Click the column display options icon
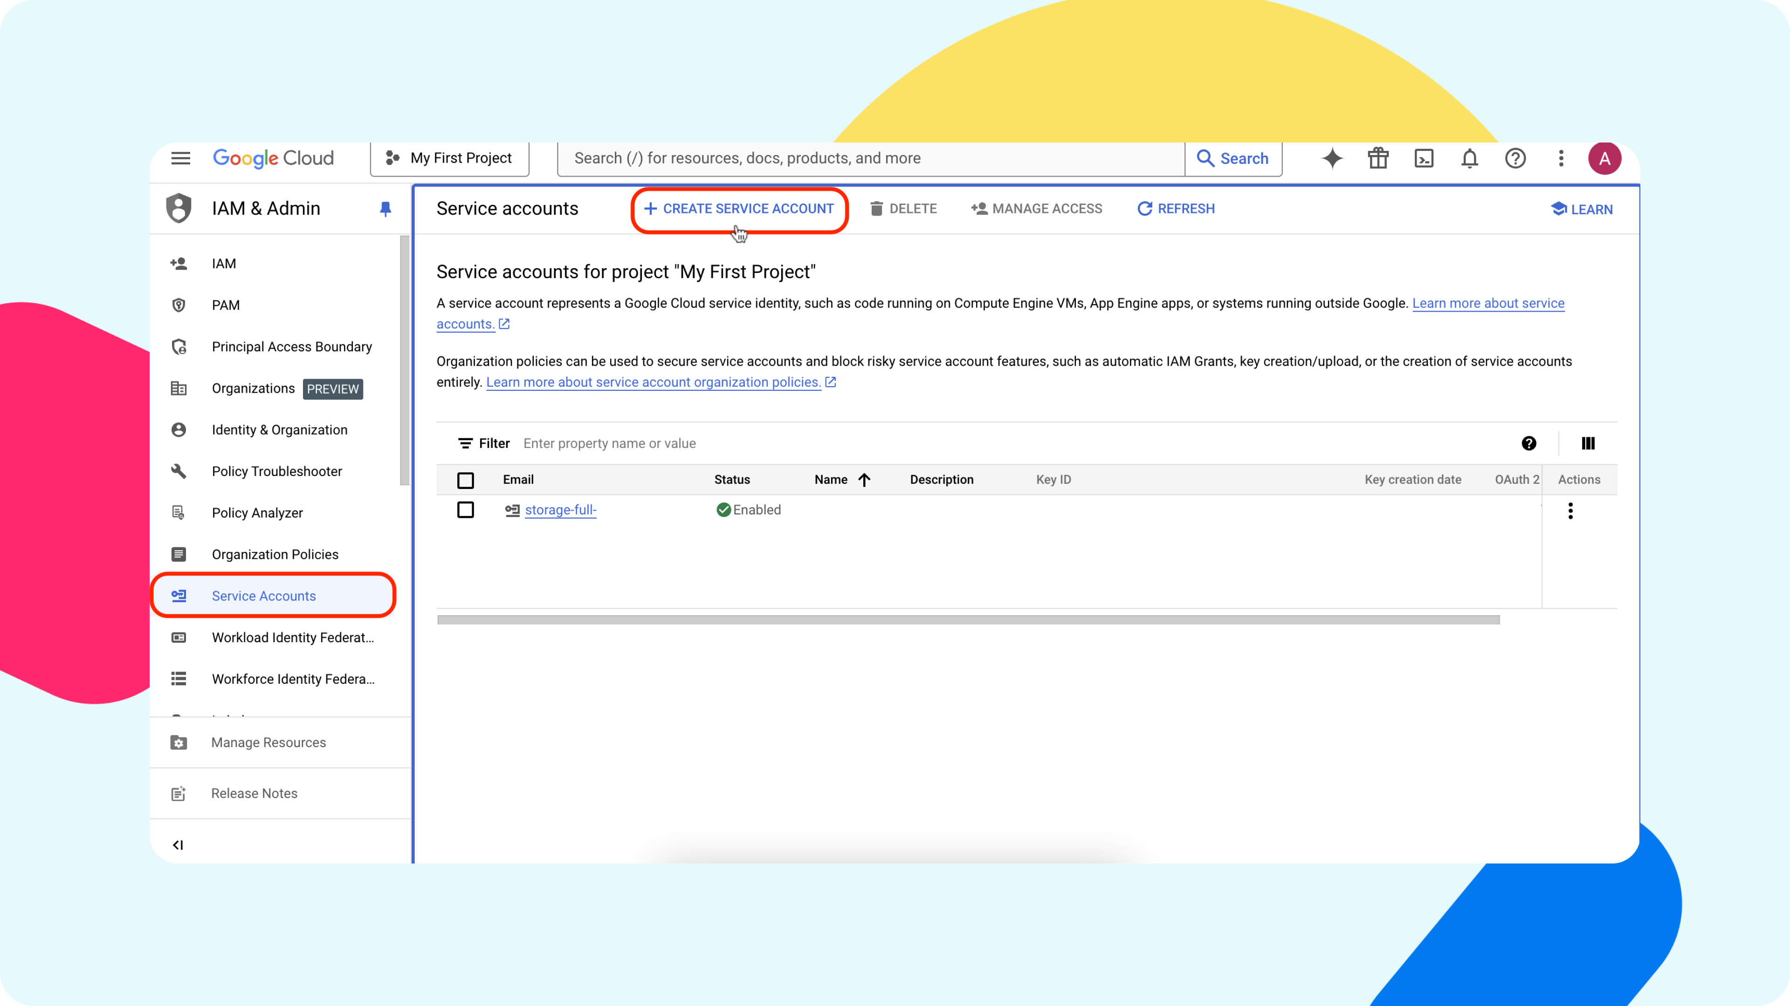Image resolution: width=1790 pixels, height=1006 pixels. [x=1588, y=443]
